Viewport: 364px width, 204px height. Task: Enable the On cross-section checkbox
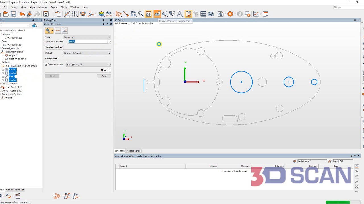46,64
